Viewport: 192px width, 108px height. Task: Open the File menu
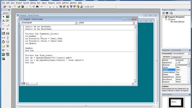click(x=4, y=3)
